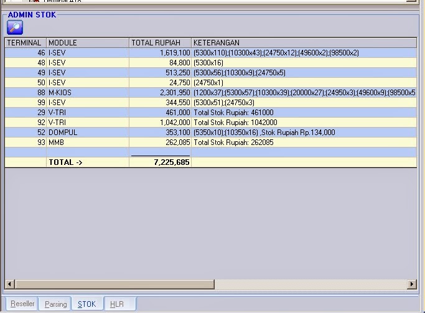Click the TOTAL RUPIAH column header
The height and width of the screenshot is (313, 425).
click(x=161, y=43)
